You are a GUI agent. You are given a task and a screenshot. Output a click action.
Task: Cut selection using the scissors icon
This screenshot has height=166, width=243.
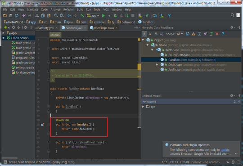[37, 15]
